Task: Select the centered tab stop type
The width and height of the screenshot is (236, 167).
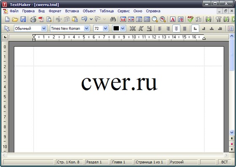Action: (212, 28)
